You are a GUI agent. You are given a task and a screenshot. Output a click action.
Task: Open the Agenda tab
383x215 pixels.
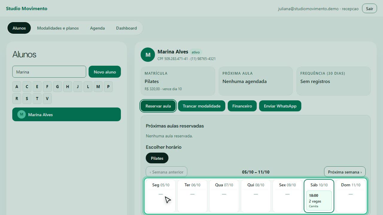point(97,28)
